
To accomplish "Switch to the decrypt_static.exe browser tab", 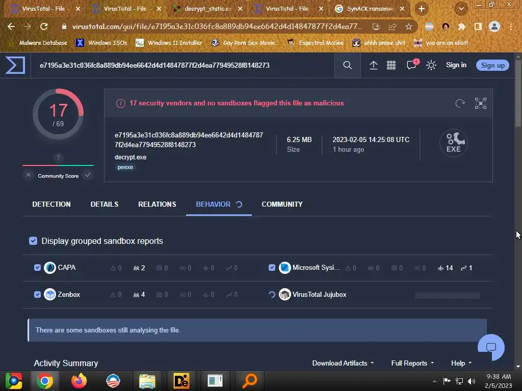I will click(x=207, y=9).
